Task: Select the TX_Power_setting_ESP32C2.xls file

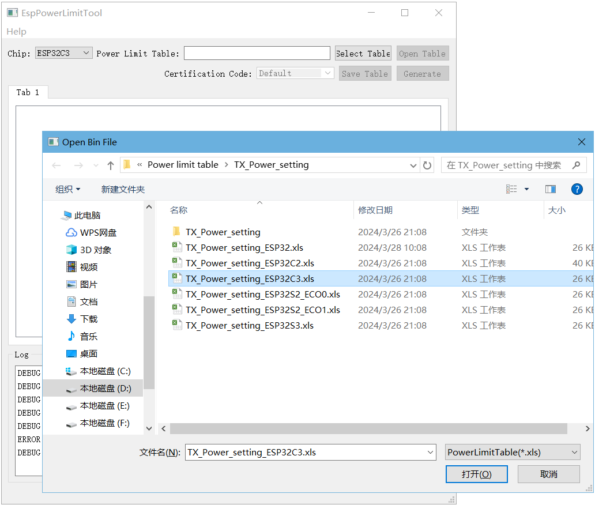Action: pos(249,263)
